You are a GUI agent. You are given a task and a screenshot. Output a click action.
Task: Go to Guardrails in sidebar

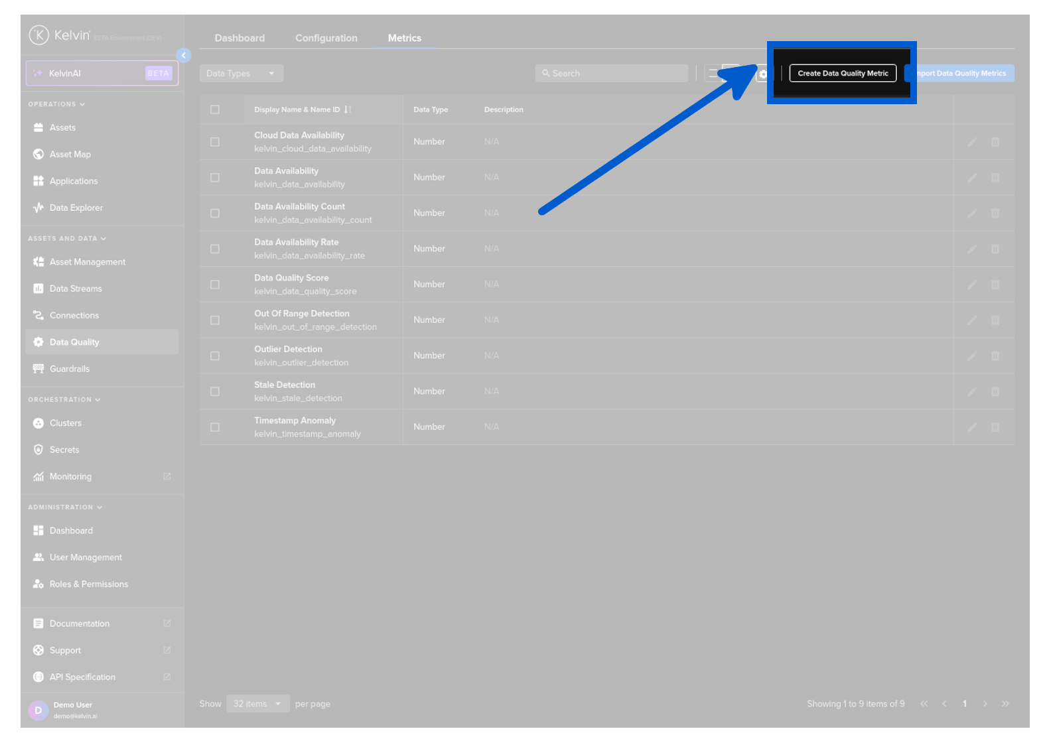coord(69,369)
